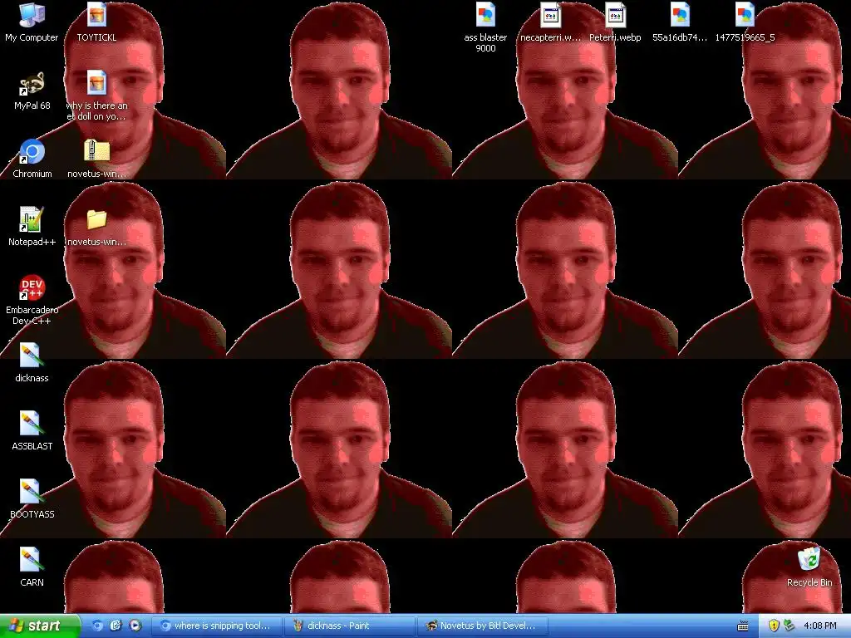Open the Windows XP start menu
Screen dimensions: 851x638
pos(39,626)
